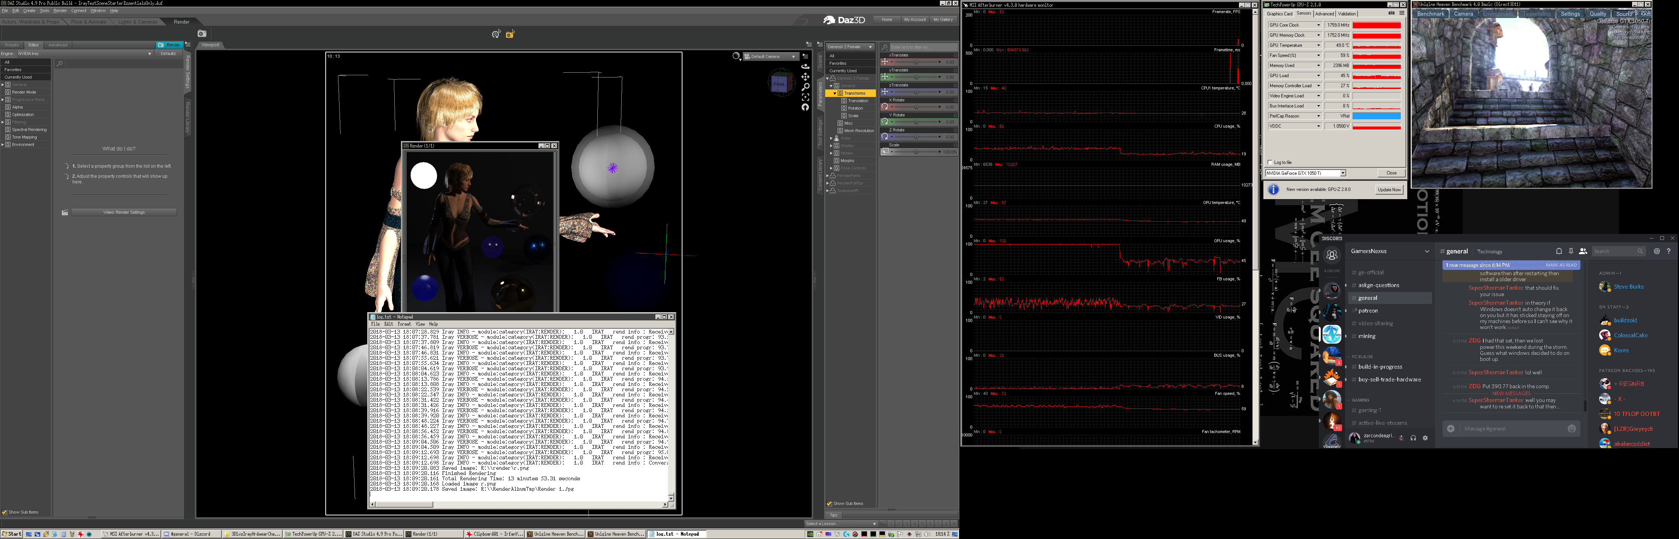Click the viewport zoom magnifier icon
The width and height of the screenshot is (1679, 539).
click(x=806, y=86)
